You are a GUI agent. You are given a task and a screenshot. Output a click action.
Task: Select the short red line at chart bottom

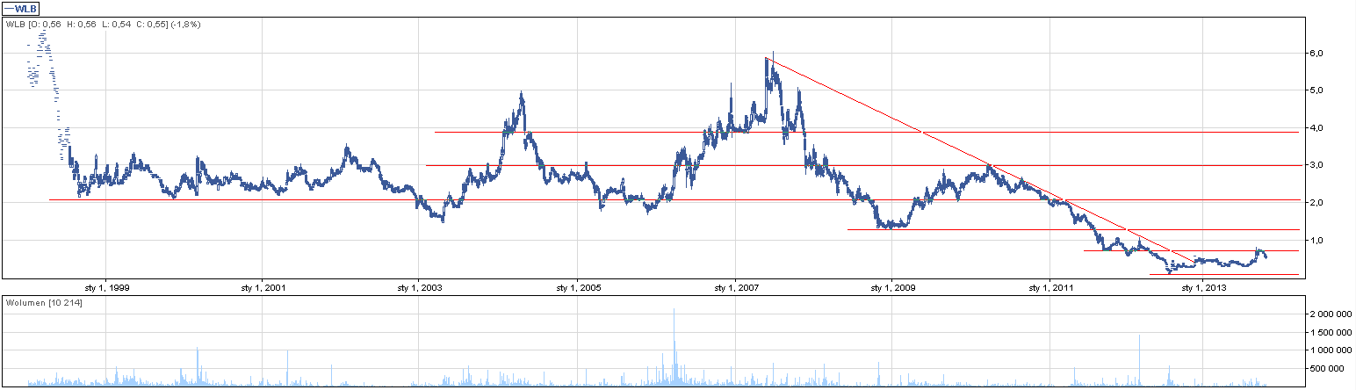click(x=1223, y=275)
